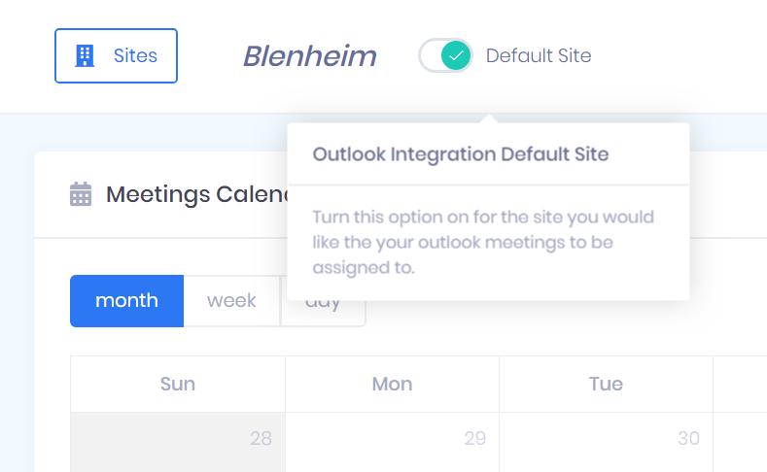Switch to the week view tab
The width and height of the screenshot is (767, 472).
point(231,301)
